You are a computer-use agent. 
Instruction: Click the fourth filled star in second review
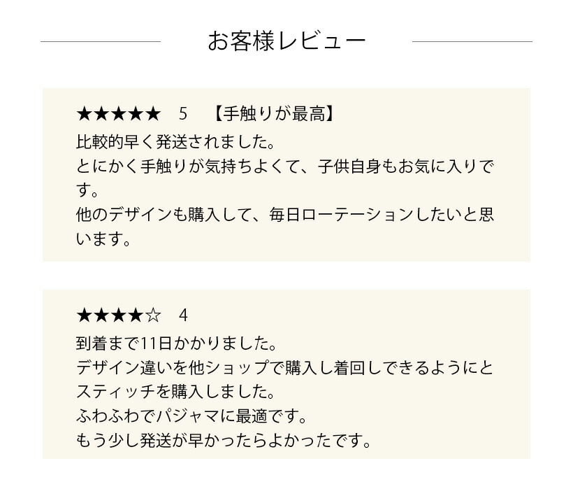click(x=136, y=316)
